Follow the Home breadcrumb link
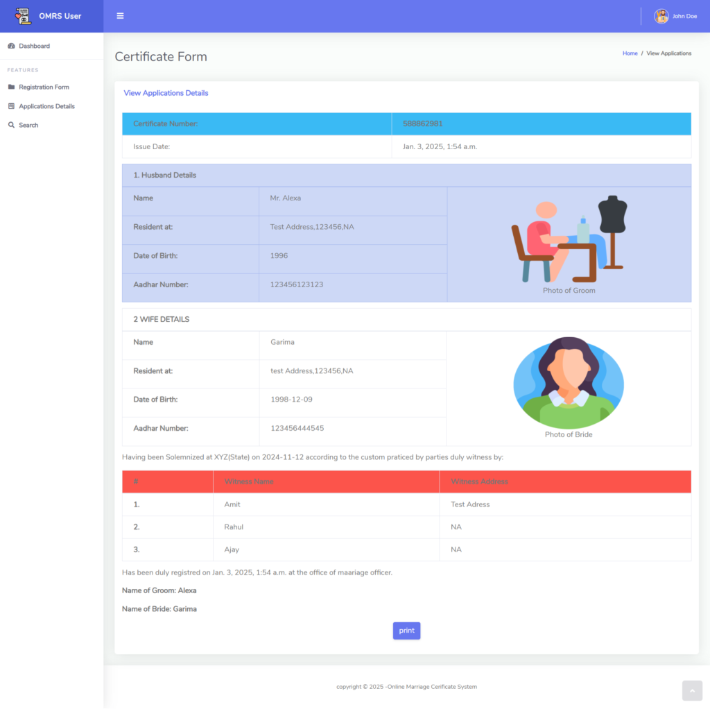 630,53
